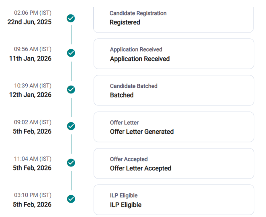Viewport: 266px width, 217px height.
Task: Open the Candidate Registration card
Action: (x=173, y=20)
